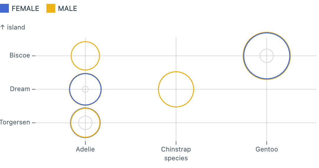This screenshot has width=319, height=168.
Task: Click the Biscoe y-axis tick label
Action: point(20,55)
